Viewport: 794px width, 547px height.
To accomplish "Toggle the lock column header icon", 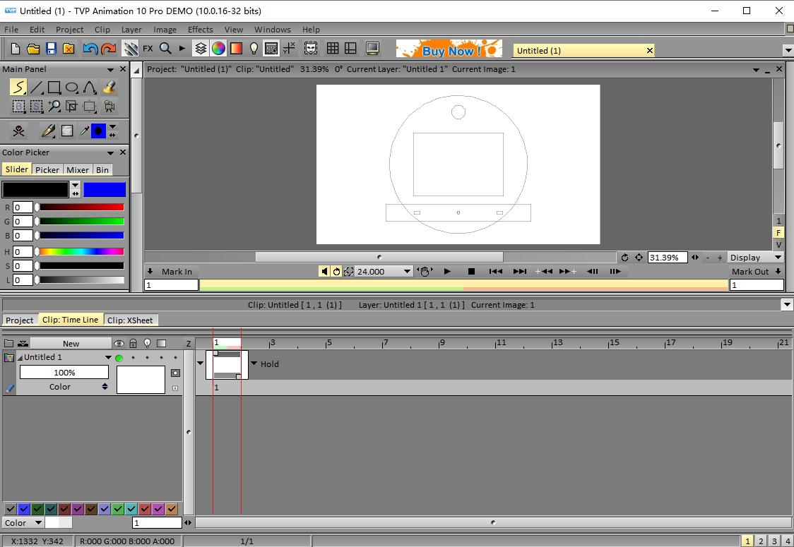I will 134,344.
